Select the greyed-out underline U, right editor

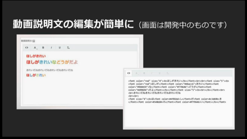tap(160, 73)
